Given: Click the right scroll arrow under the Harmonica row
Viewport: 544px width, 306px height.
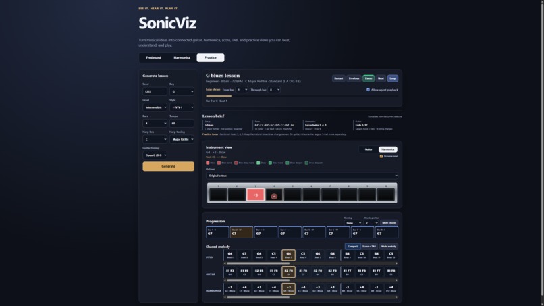Looking at the screenshot, I should pos(396,297).
